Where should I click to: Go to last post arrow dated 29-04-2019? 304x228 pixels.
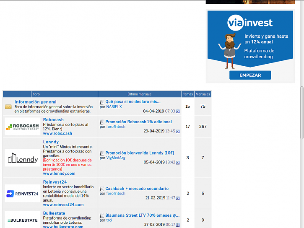tap(178, 132)
